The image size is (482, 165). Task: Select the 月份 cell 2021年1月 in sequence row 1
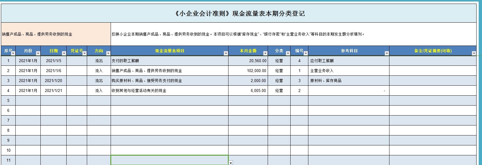[x=28, y=61]
